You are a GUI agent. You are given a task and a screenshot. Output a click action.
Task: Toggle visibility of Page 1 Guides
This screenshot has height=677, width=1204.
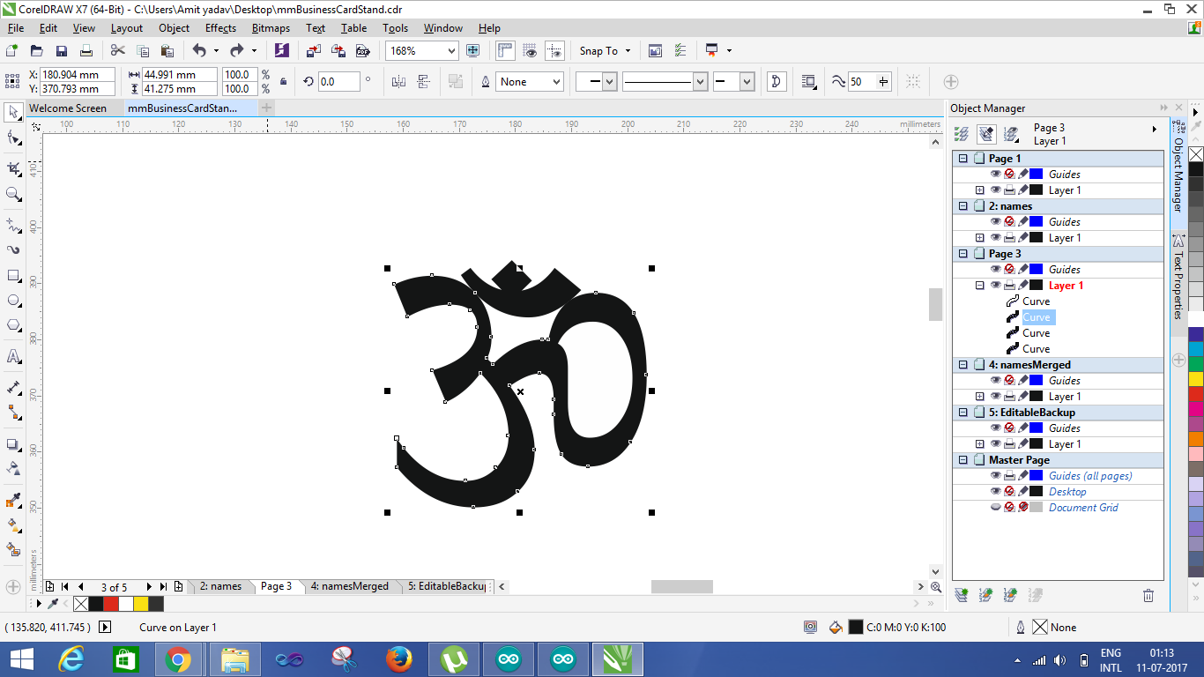click(995, 175)
